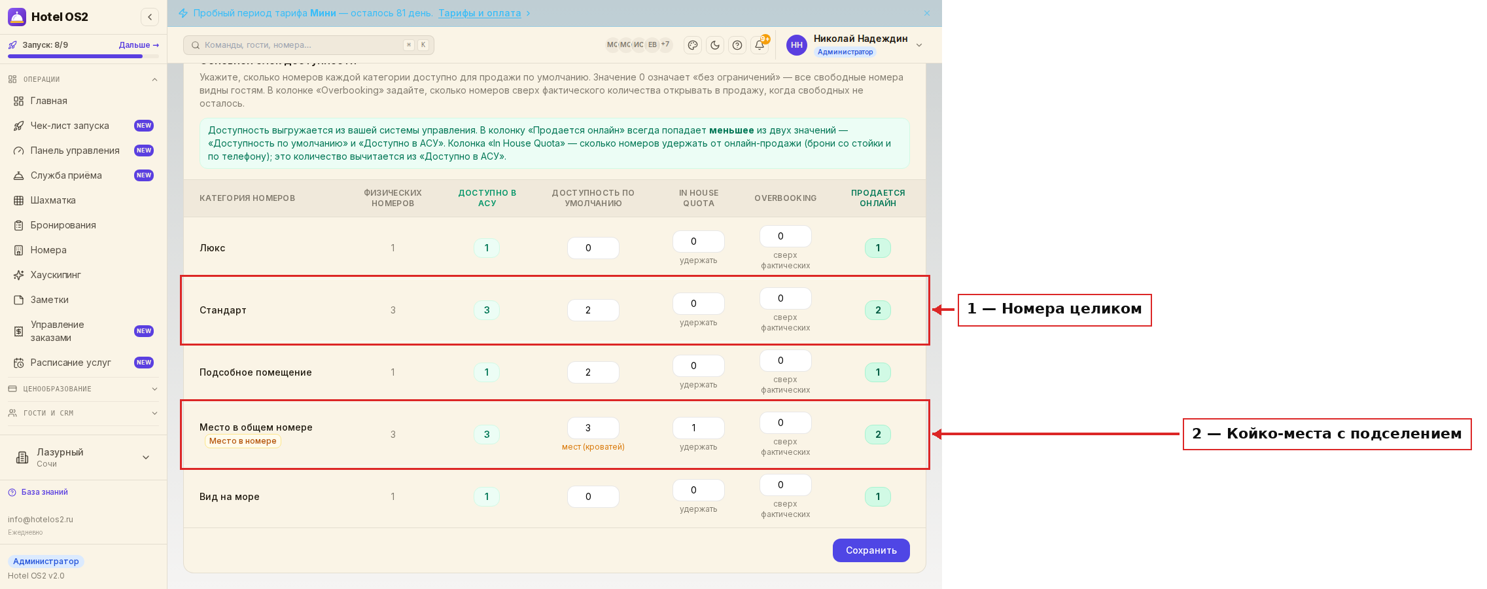This screenshot has height=589, width=1487.
Task: Open the Лазурный hotel selector
Action: [x=83, y=457]
